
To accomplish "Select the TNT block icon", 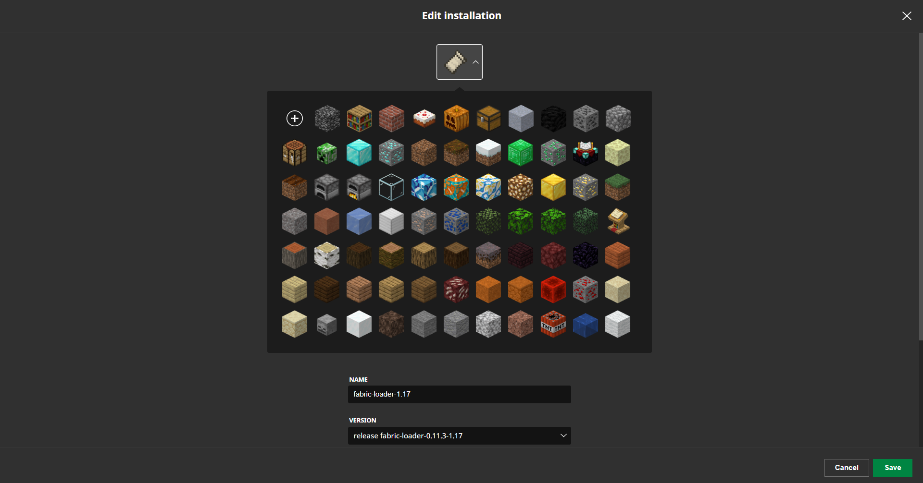I will (553, 324).
